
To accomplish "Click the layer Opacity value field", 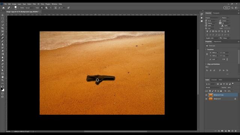I will 229,87.
